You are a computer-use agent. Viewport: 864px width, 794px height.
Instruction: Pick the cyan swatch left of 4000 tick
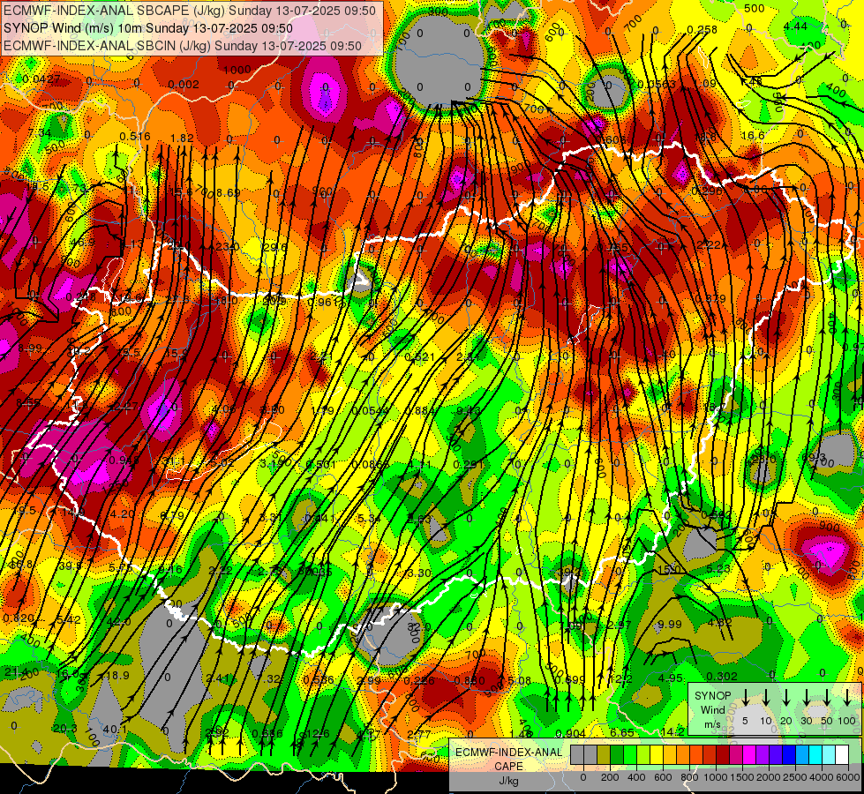click(x=815, y=754)
